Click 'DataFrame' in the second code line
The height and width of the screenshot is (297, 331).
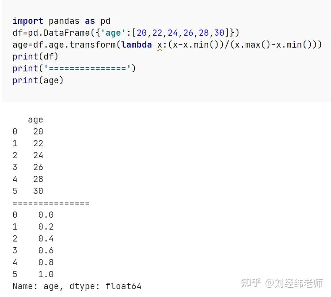[x=67, y=33]
